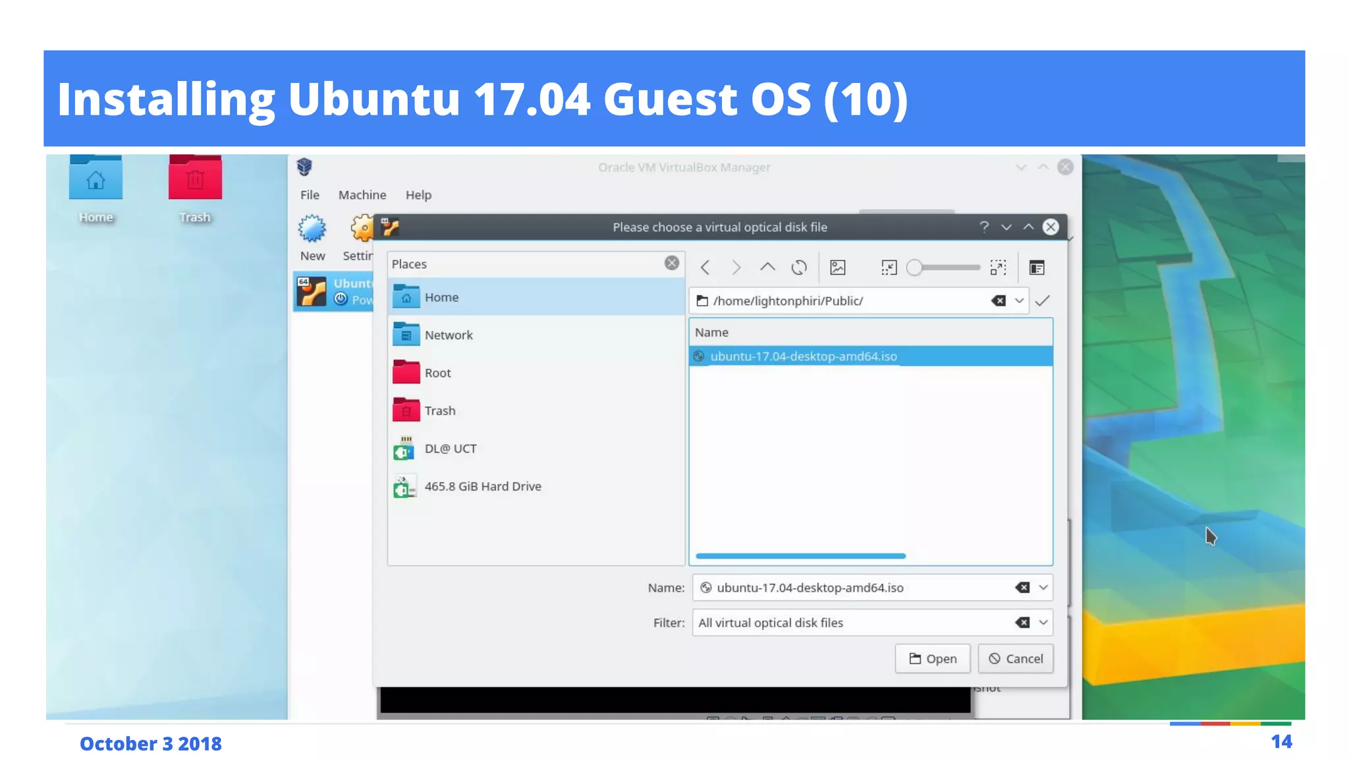Click the Name column header

tap(871, 333)
